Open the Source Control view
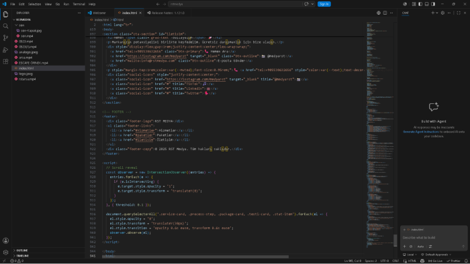The height and width of the screenshot is (264, 470). [5, 38]
